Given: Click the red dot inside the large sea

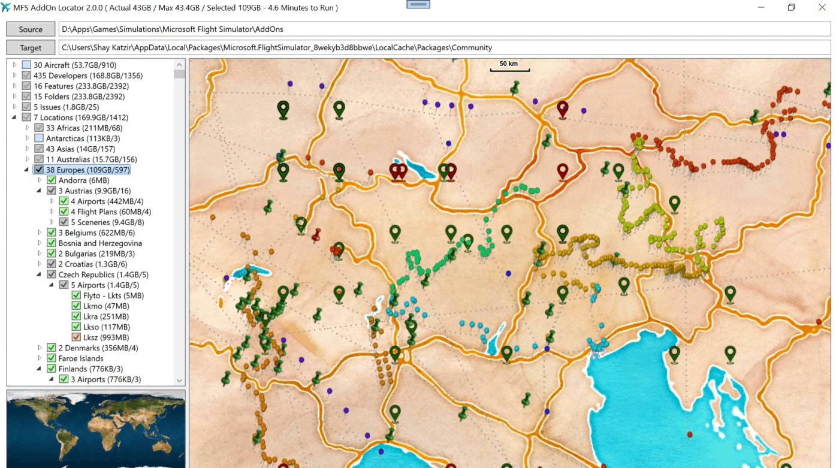Looking at the screenshot, I should pos(690,434).
